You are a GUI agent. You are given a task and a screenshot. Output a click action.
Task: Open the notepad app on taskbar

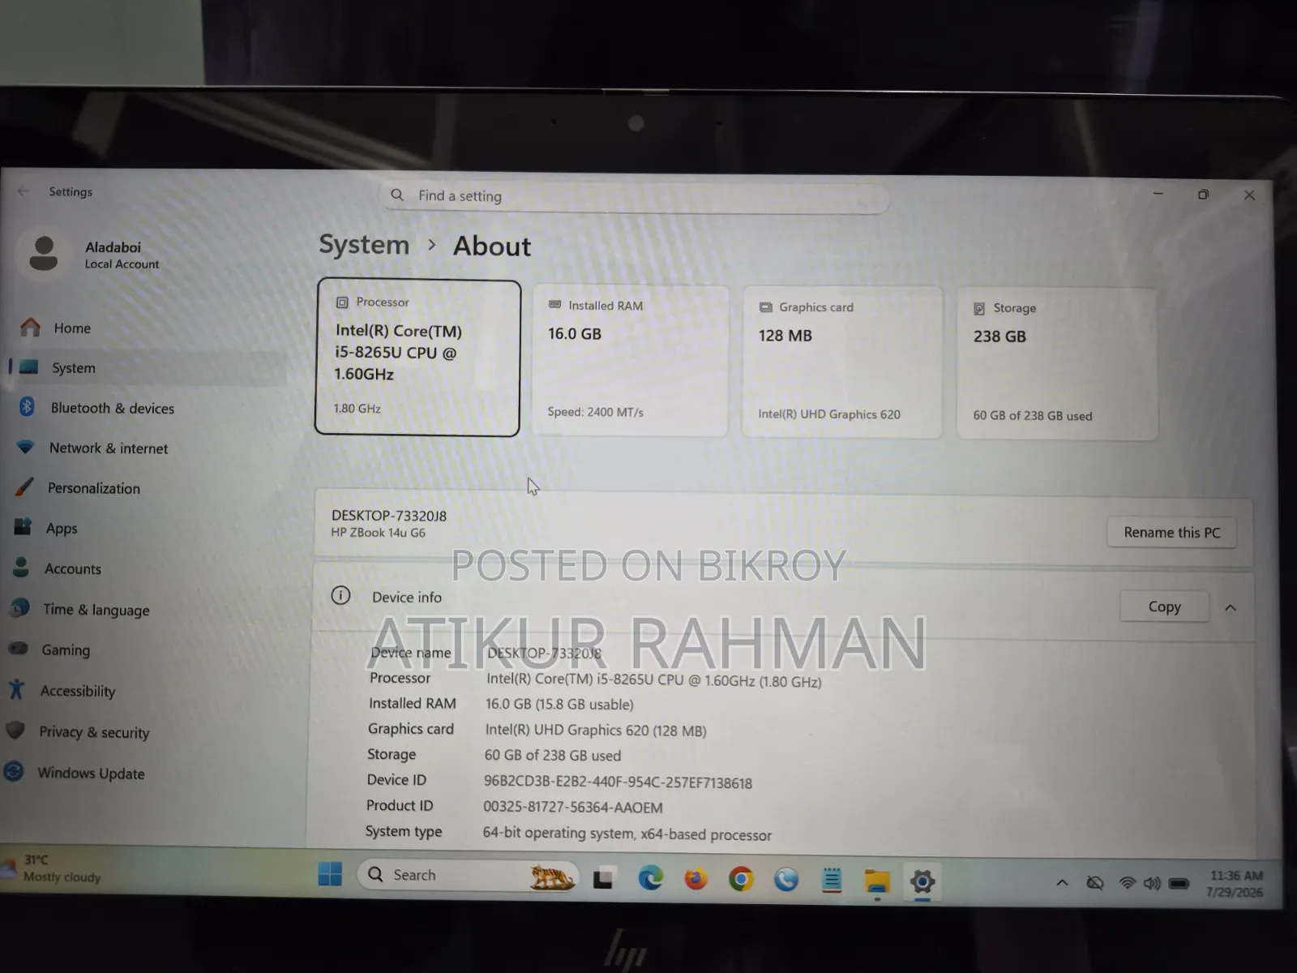pos(832,880)
